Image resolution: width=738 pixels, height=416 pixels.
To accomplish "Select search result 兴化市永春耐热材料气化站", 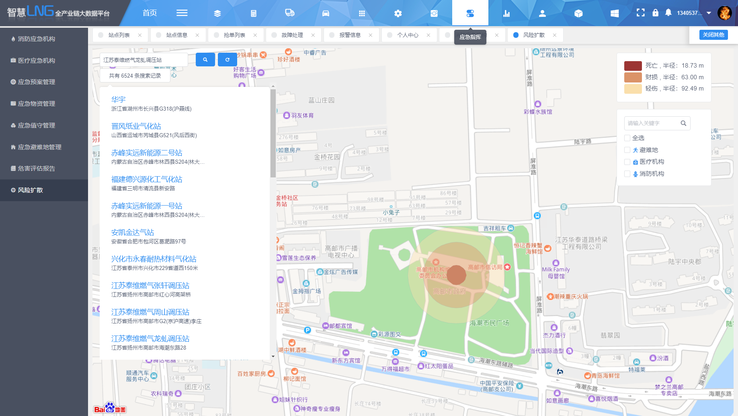I will pyautogui.click(x=154, y=259).
